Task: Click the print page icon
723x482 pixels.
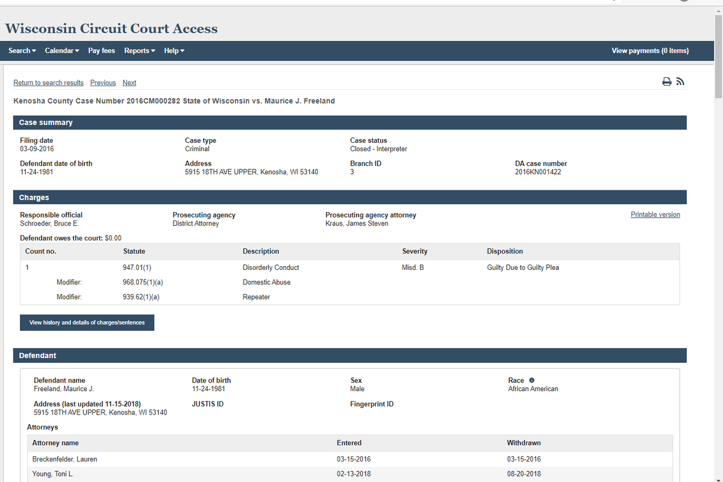Action: (667, 82)
